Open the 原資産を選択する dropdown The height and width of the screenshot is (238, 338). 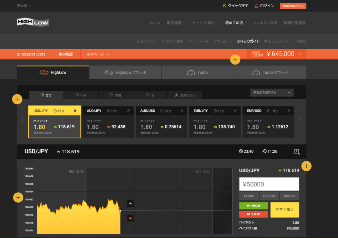272,93
